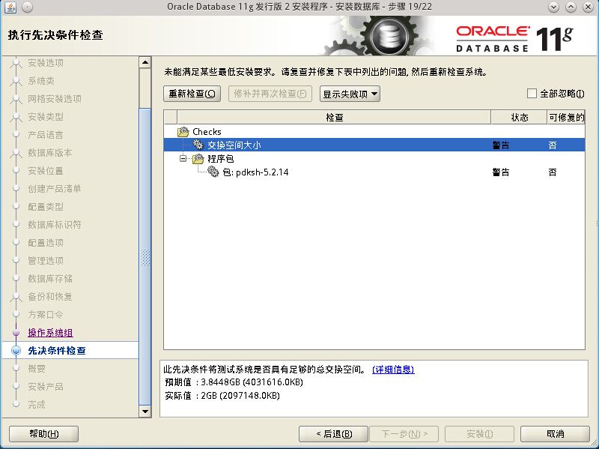Screen dimensions: 599x449
Task: Select the Checks root node
Action: (x=207, y=132)
